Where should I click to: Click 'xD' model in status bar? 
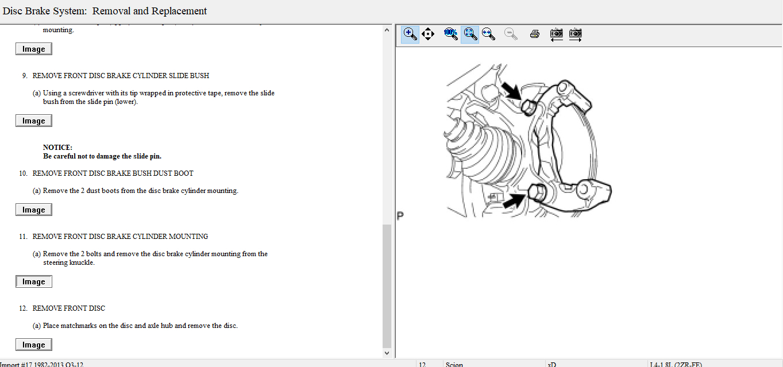(553, 364)
